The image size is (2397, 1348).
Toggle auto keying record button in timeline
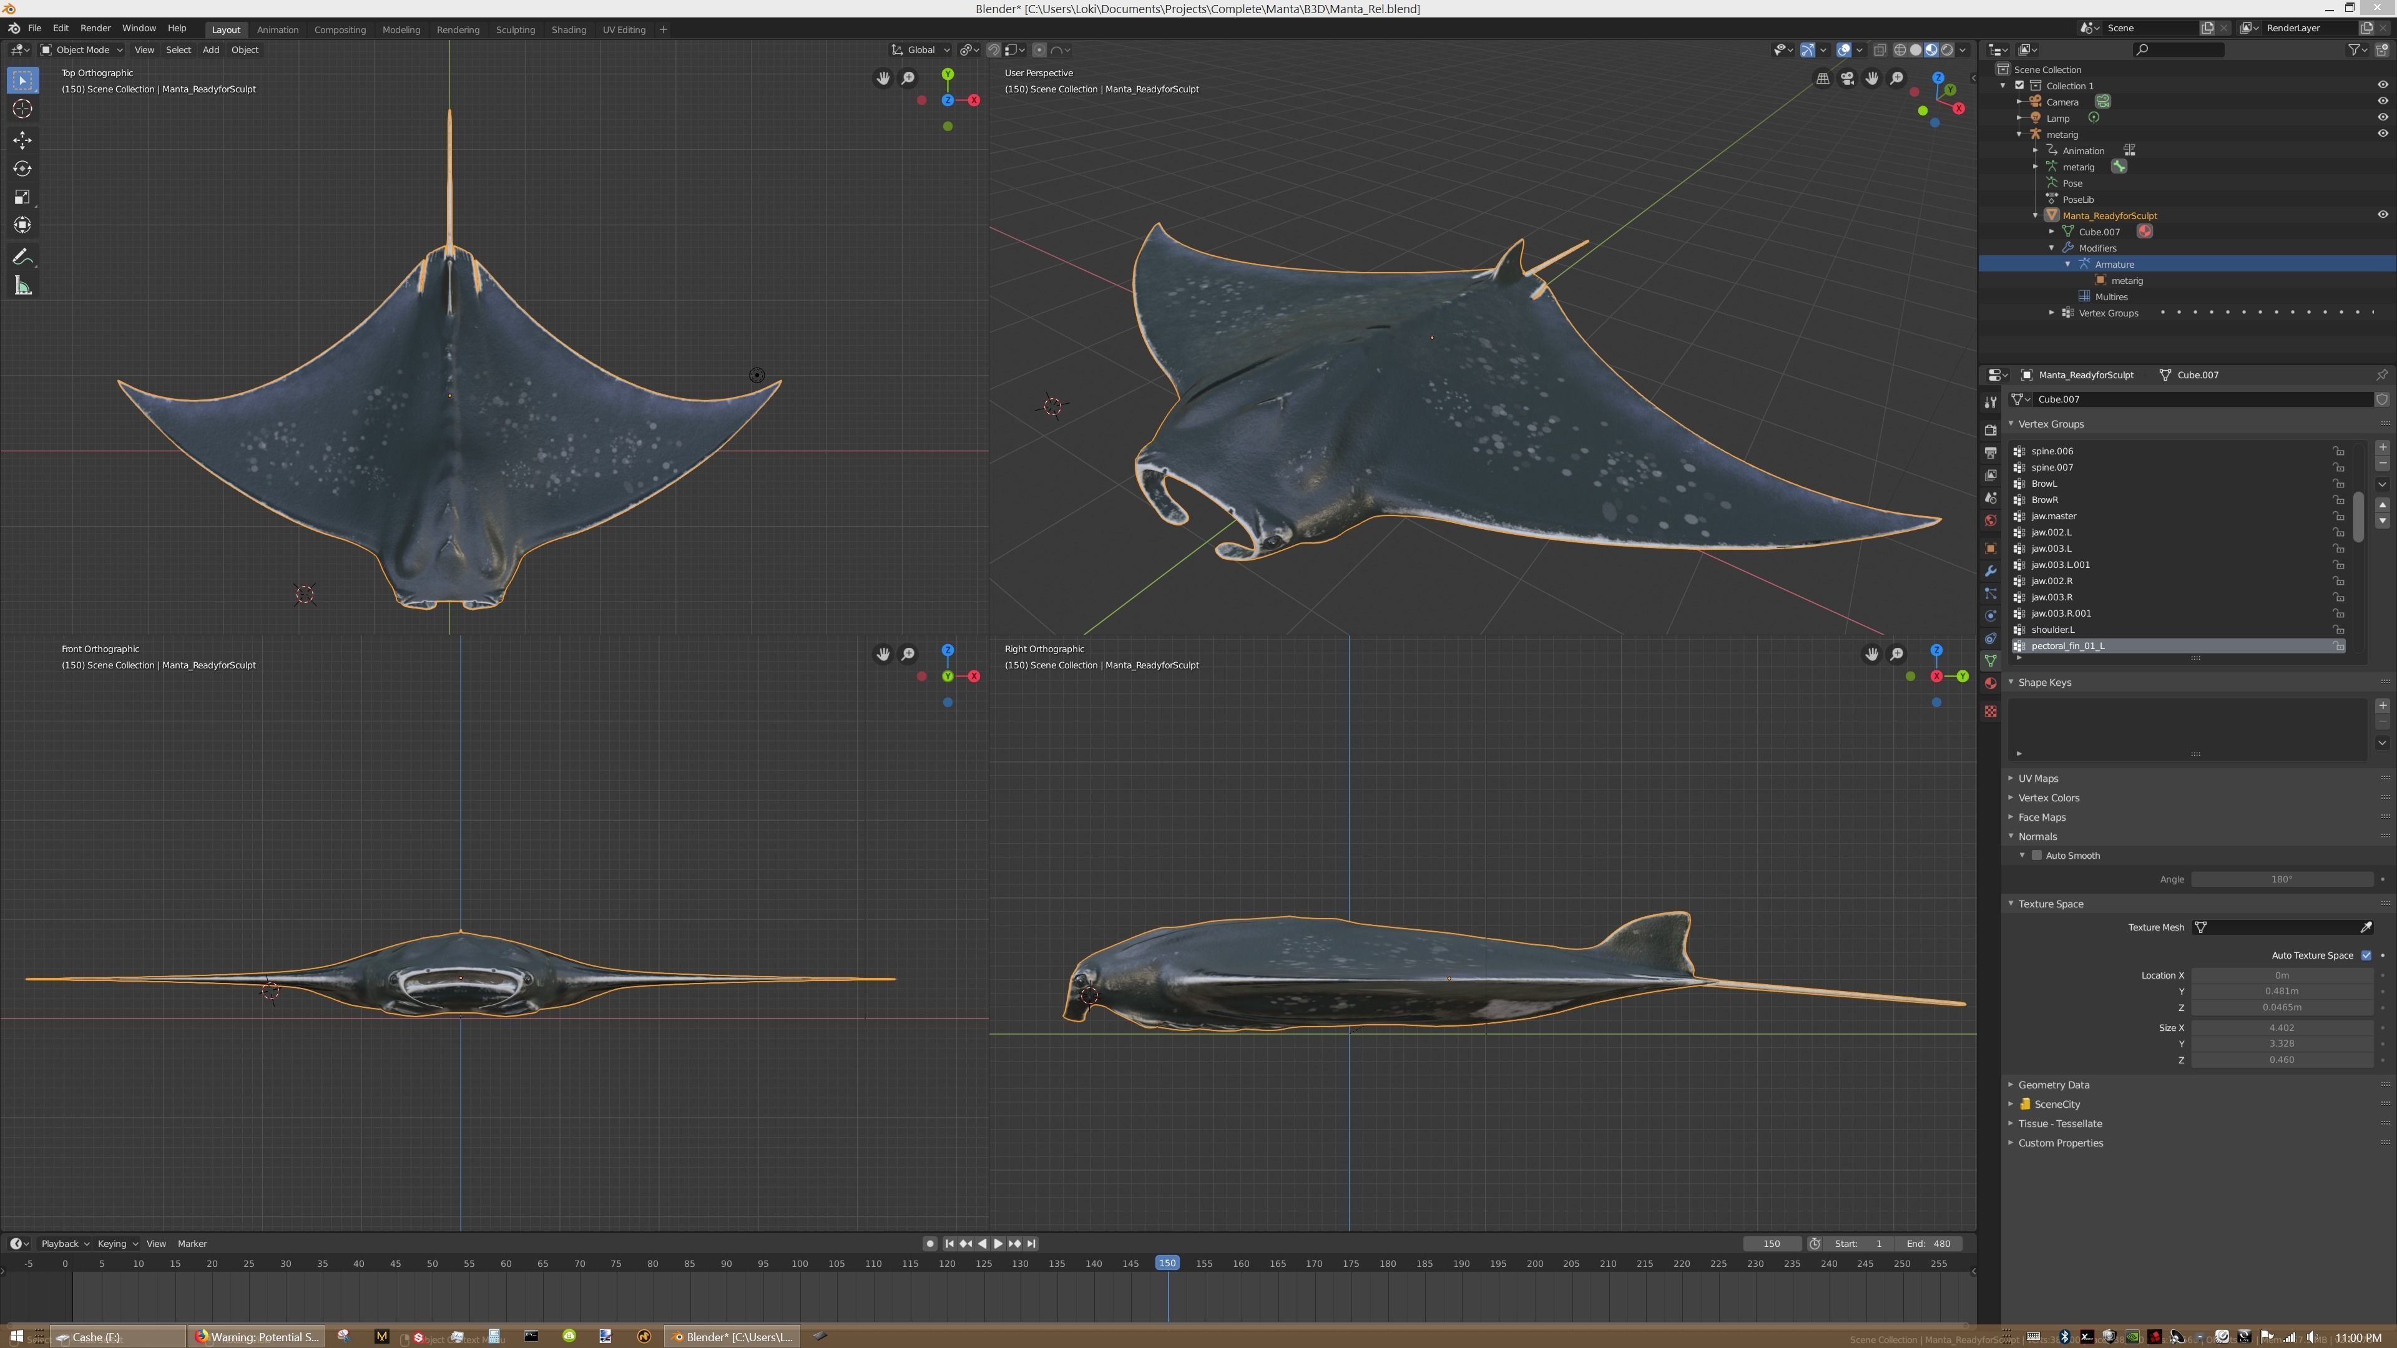tap(929, 1245)
